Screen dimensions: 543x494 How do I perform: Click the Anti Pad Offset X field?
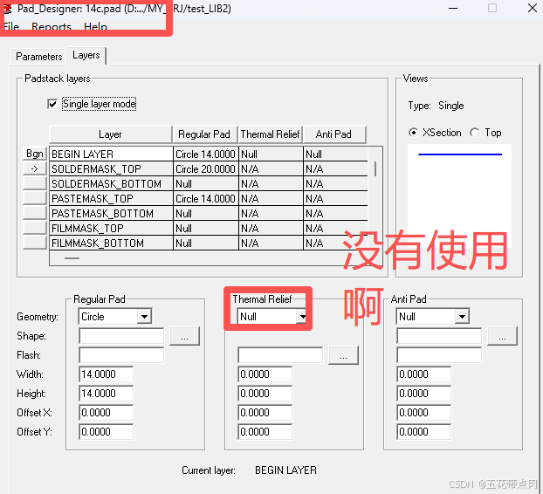click(x=424, y=413)
